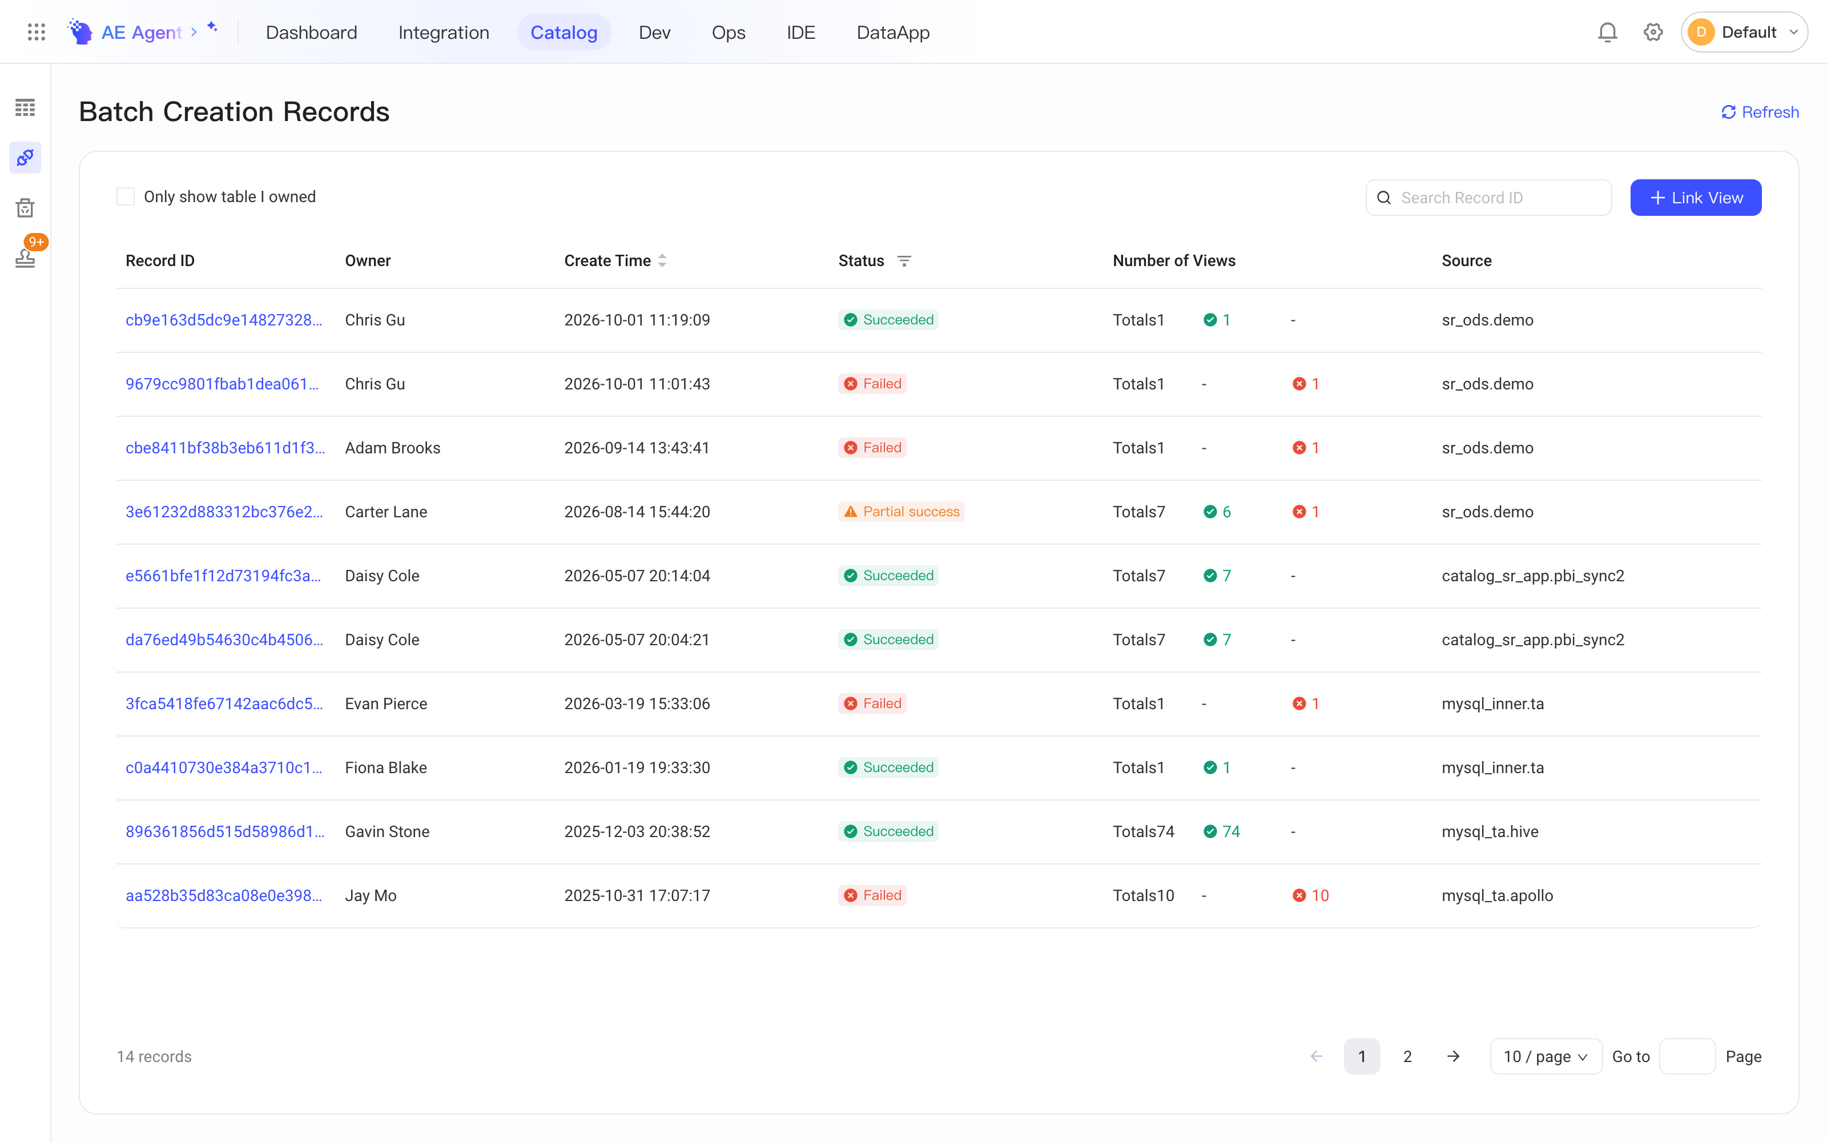This screenshot has width=1827, height=1142.
Task: Open record cb9e163d5dc9e14827328...
Action: [x=223, y=320]
